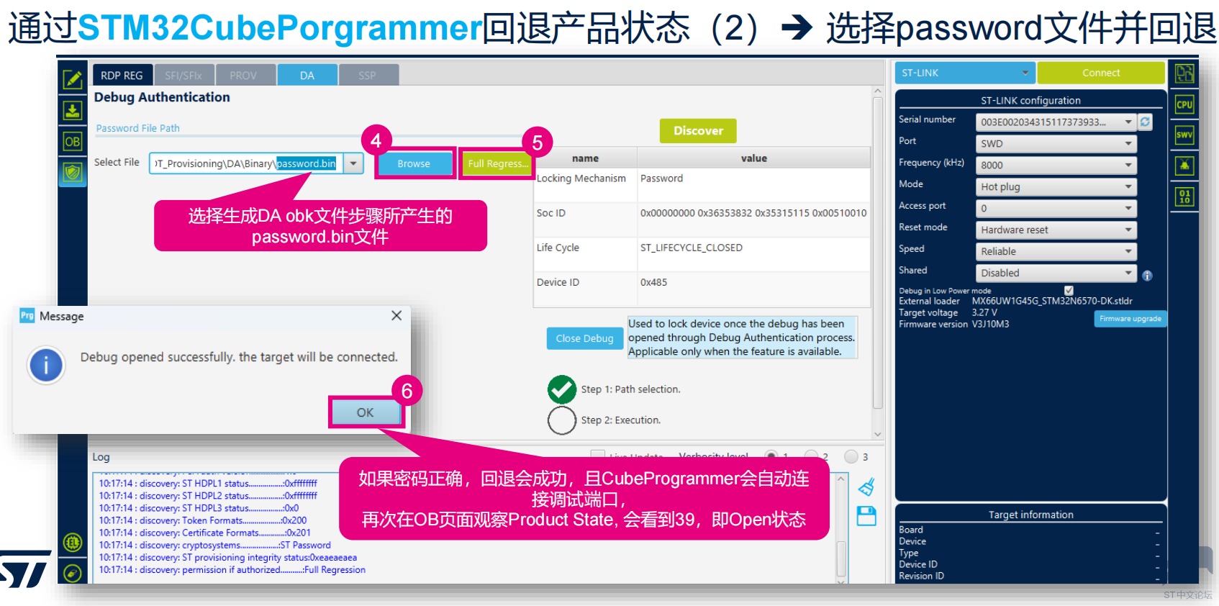Image resolution: width=1219 pixels, height=606 pixels.
Task: Toggle the Live Update checkbox
Action: click(x=597, y=456)
